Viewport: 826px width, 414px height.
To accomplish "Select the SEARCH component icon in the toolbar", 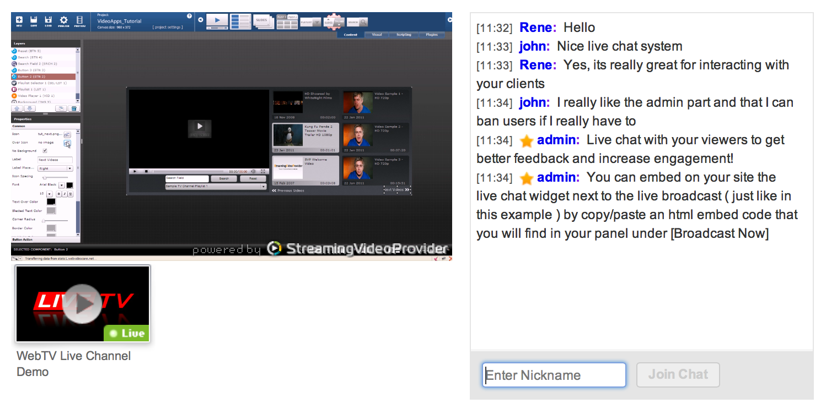I will 358,22.
